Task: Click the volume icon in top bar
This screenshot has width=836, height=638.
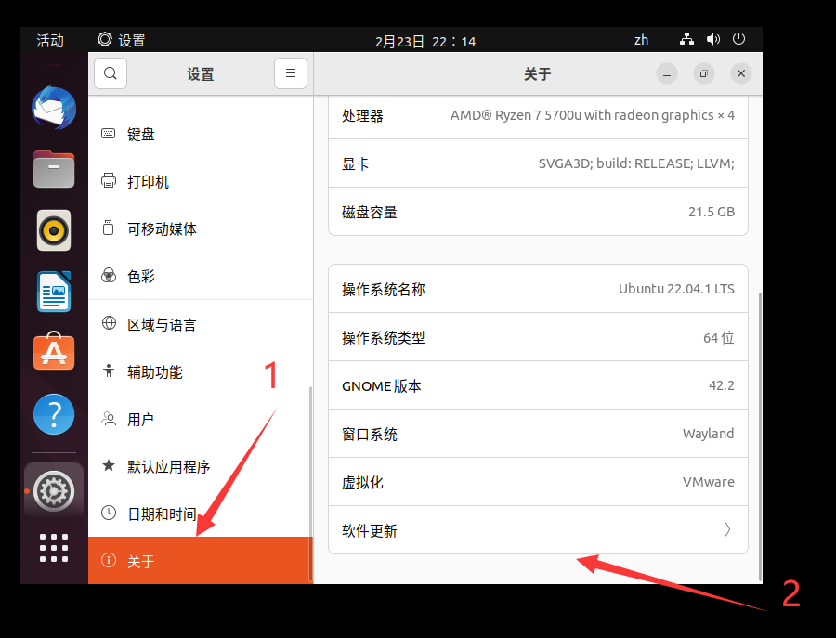Action: (712, 39)
